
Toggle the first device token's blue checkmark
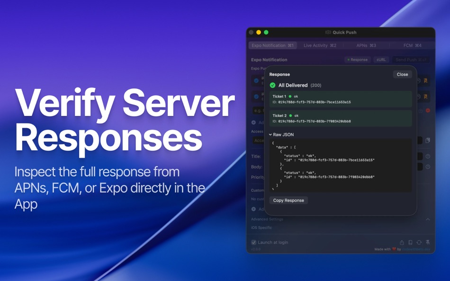tap(256, 80)
